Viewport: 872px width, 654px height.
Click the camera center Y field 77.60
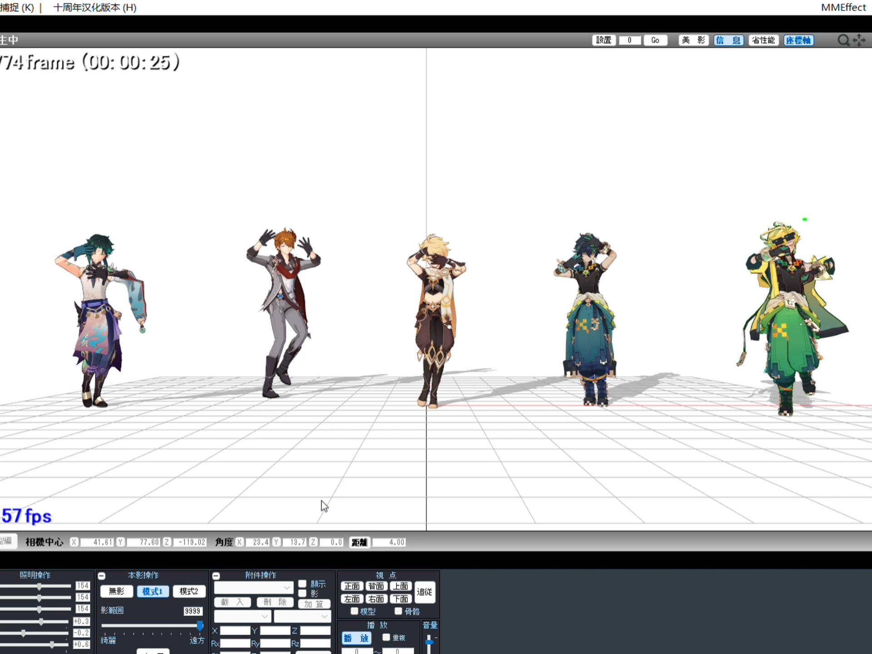click(144, 542)
